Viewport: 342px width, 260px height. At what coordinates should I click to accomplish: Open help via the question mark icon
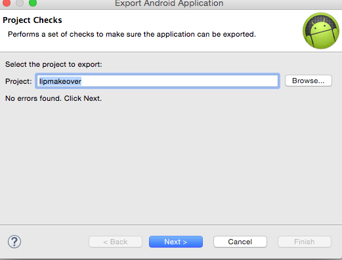point(14,242)
